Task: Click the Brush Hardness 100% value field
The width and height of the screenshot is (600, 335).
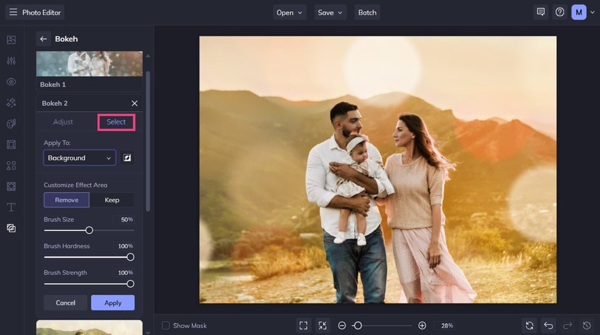Action: (125, 246)
